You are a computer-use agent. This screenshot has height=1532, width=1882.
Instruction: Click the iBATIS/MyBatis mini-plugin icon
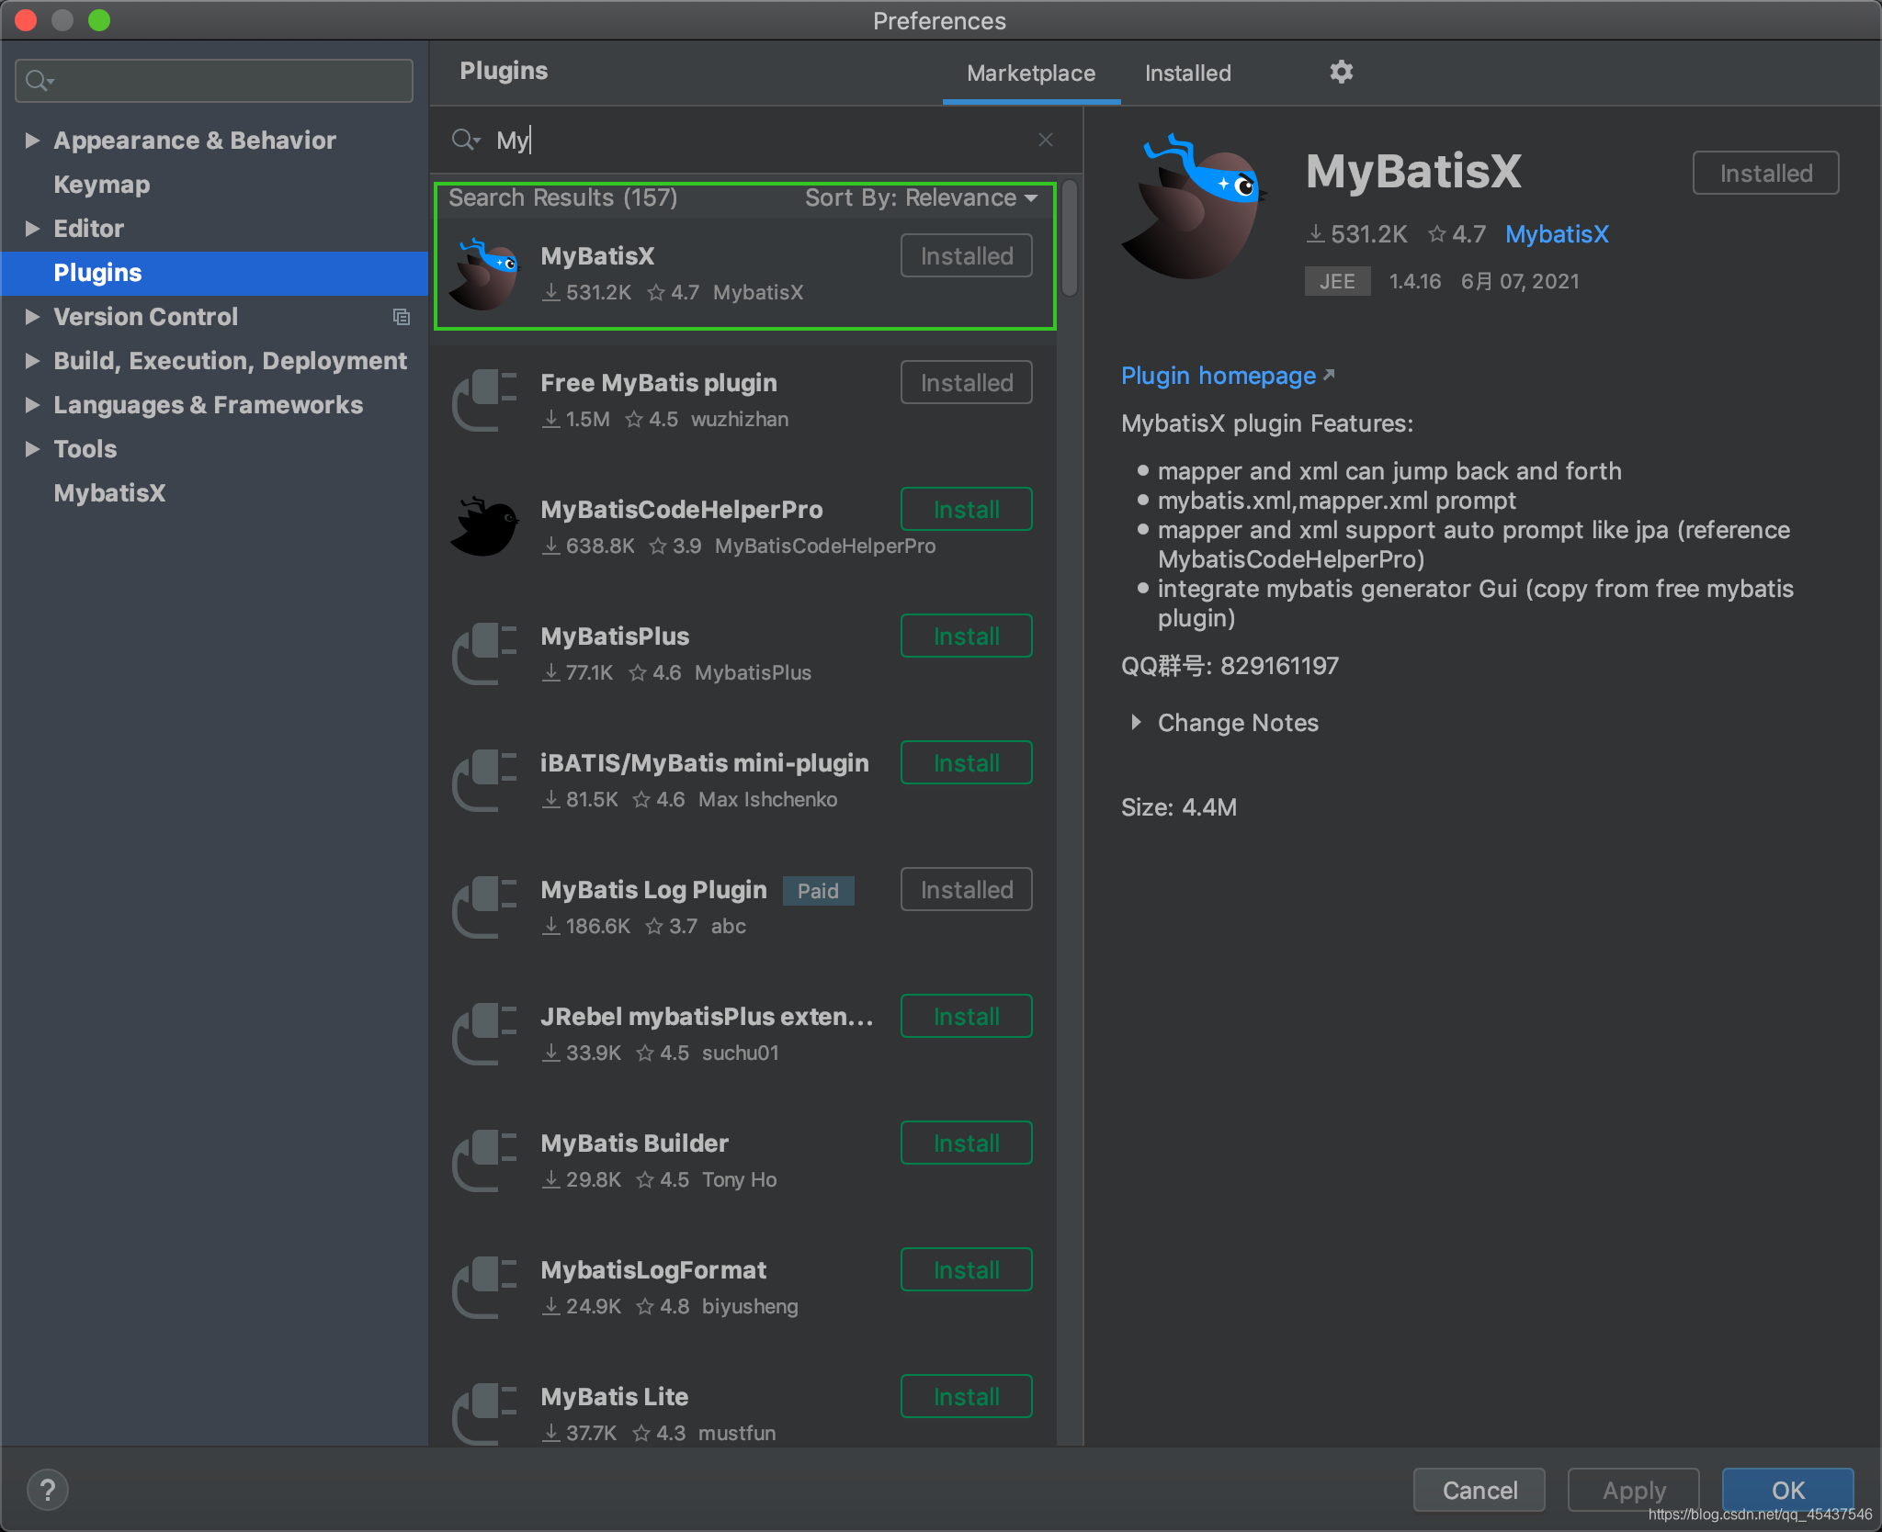coord(485,781)
